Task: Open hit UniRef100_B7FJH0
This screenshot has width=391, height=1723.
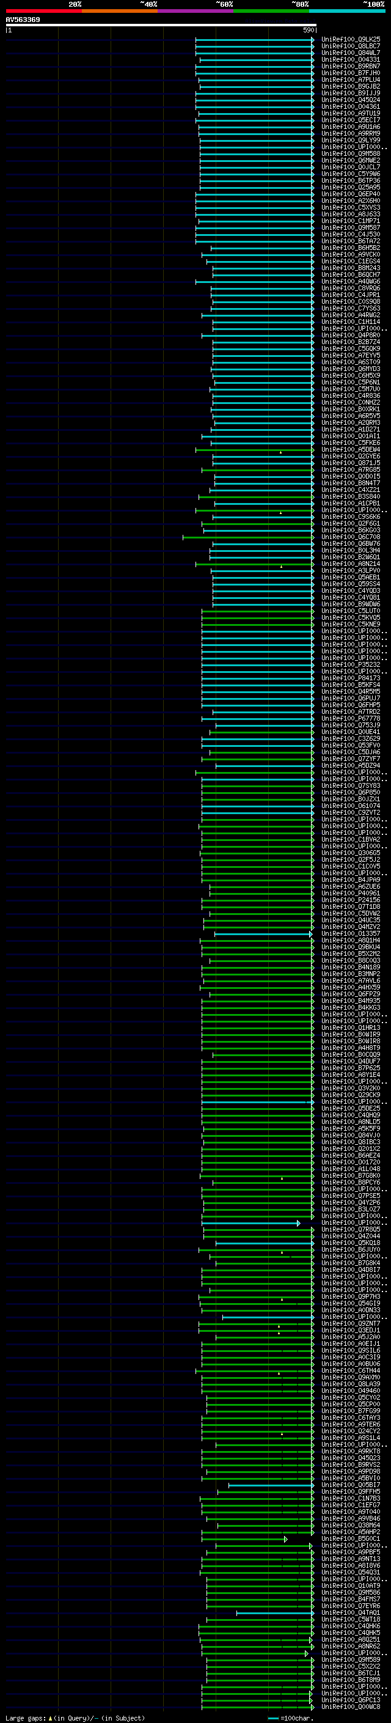Action: (350, 73)
